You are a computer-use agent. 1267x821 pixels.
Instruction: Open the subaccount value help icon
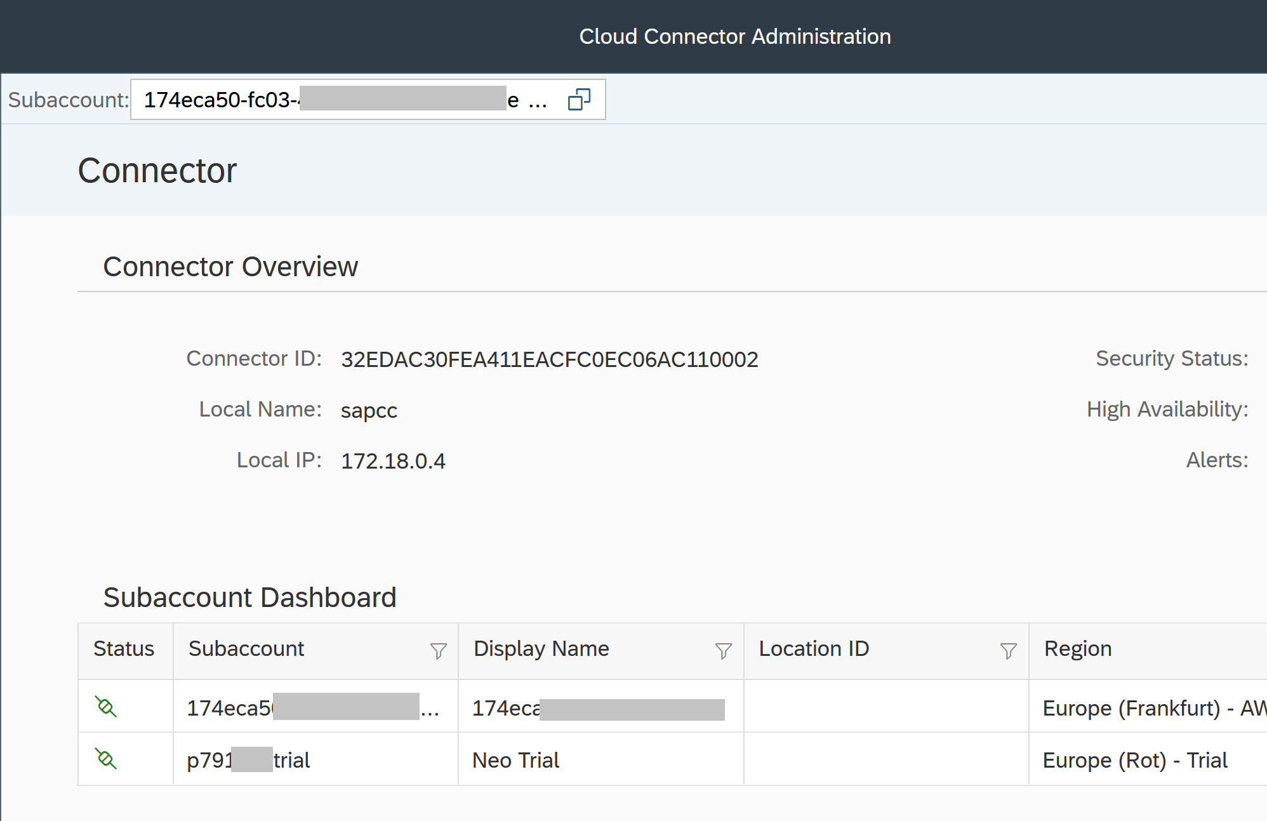coord(579,100)
